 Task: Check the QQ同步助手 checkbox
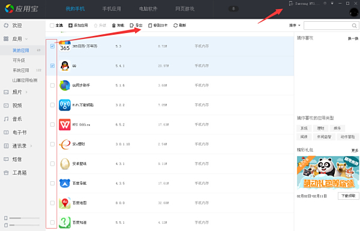click(52, 85)
